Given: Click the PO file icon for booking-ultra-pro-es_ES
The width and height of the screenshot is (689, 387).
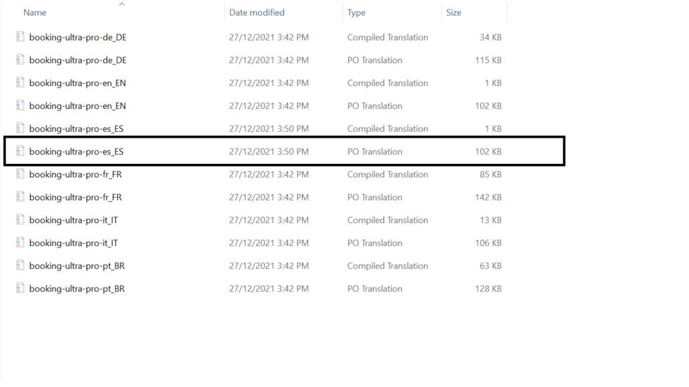Looking at the screenshot, I should pos(20,151).
